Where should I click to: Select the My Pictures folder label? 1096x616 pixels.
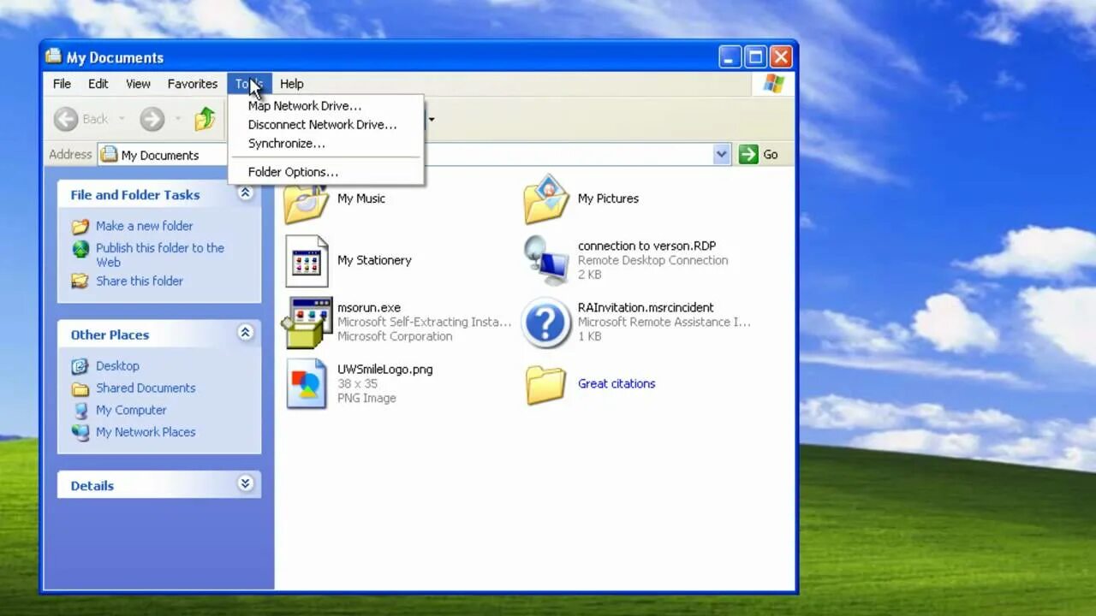point(608,198)
